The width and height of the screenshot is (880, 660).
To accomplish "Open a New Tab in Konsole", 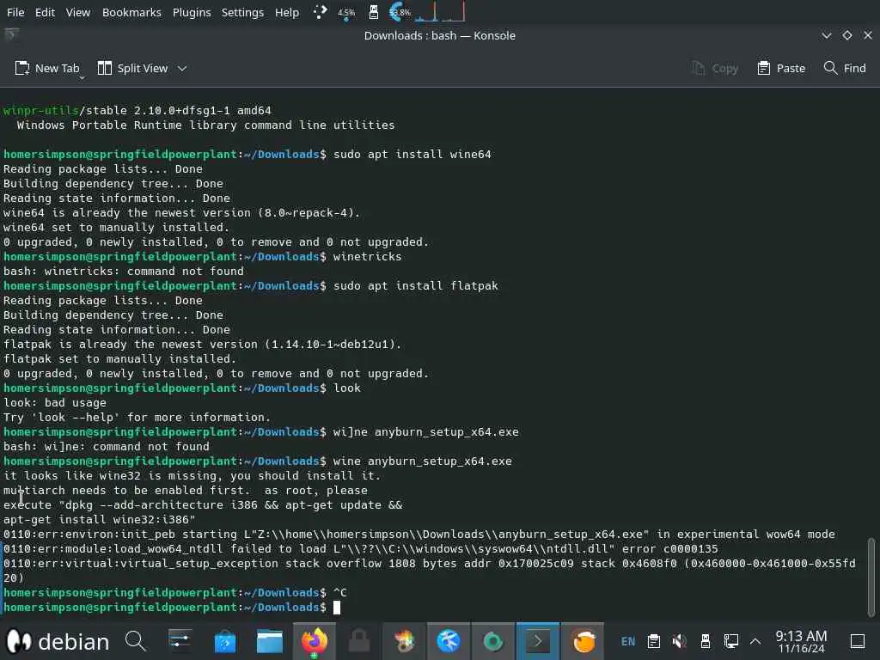I will coord(47,69).
